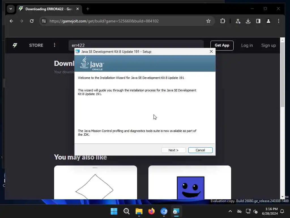This screenshot has height=218, width=290.
Task: Open the STORE menu item
Action: 36,45
